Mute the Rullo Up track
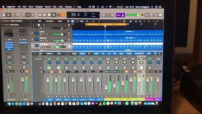202x114 pixels. (x=41, y=41)
